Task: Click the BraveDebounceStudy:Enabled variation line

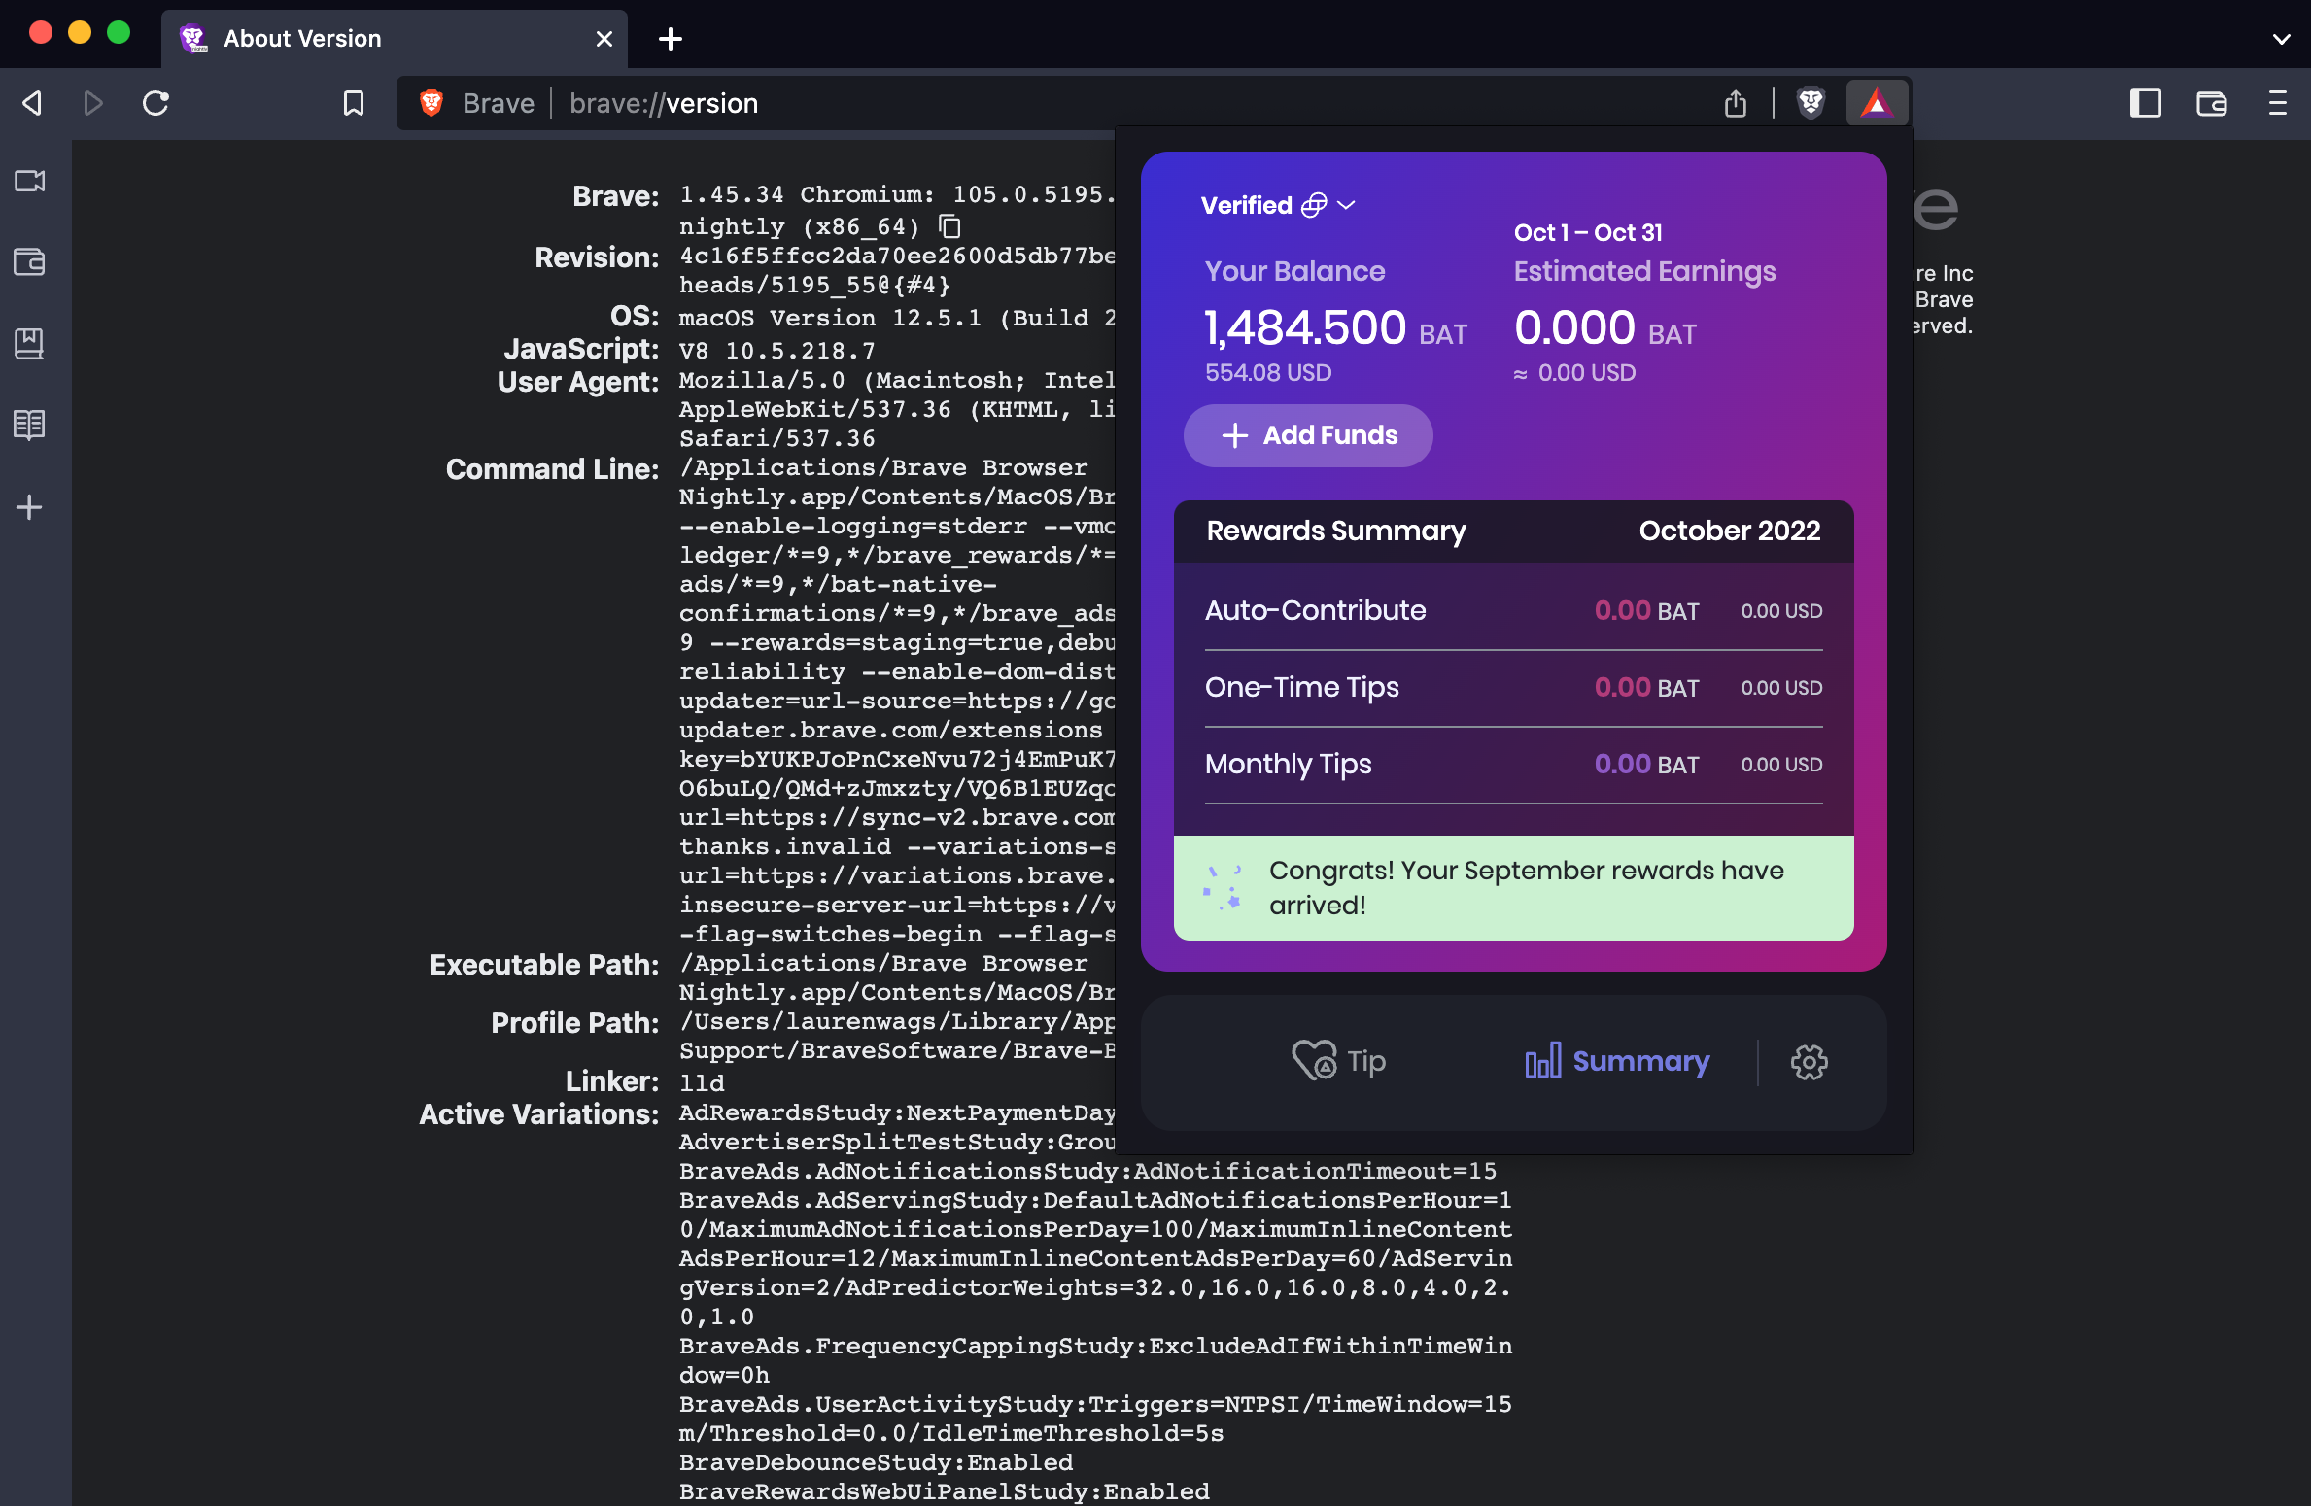Action: point(876,1463)
